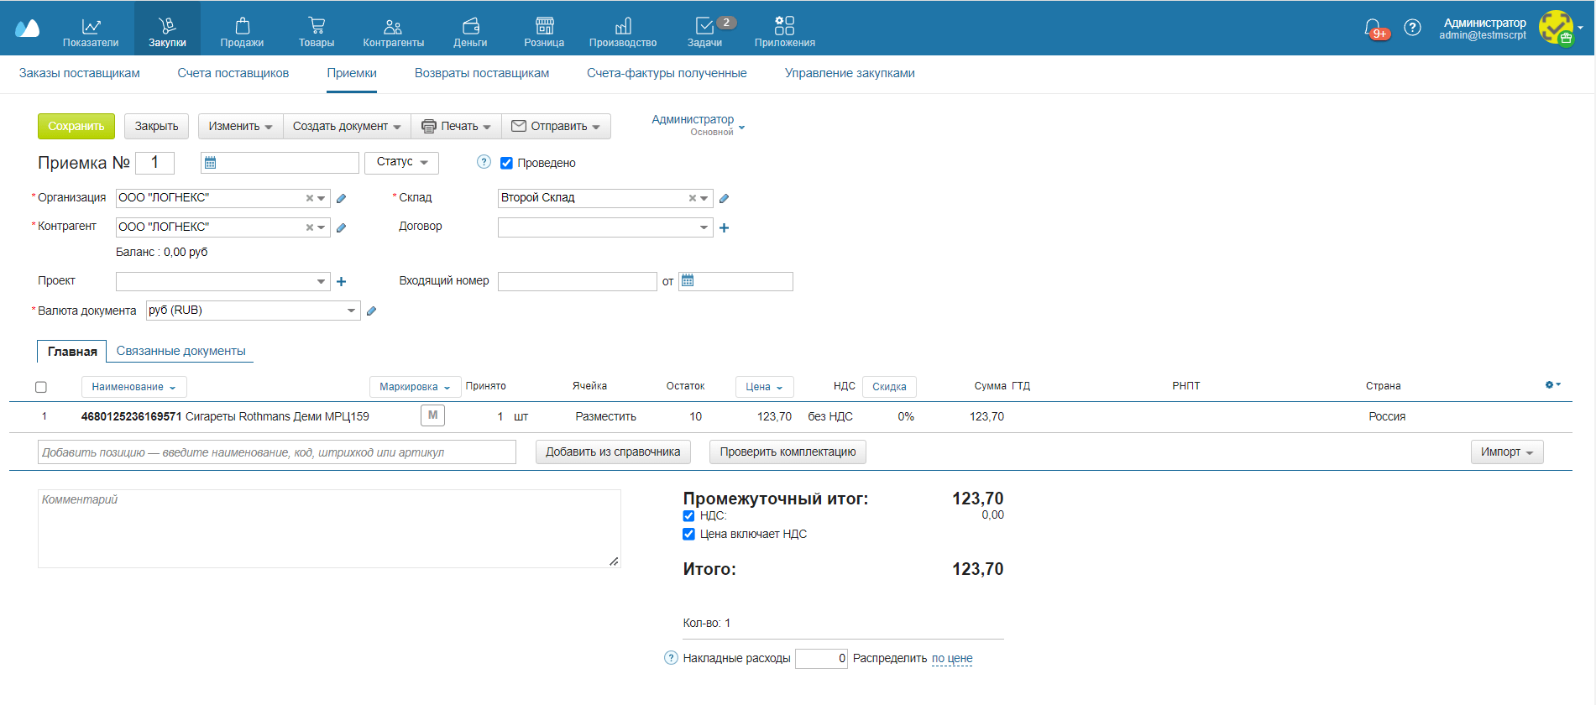Switch to Связанные документы tab

click(181, 351)
